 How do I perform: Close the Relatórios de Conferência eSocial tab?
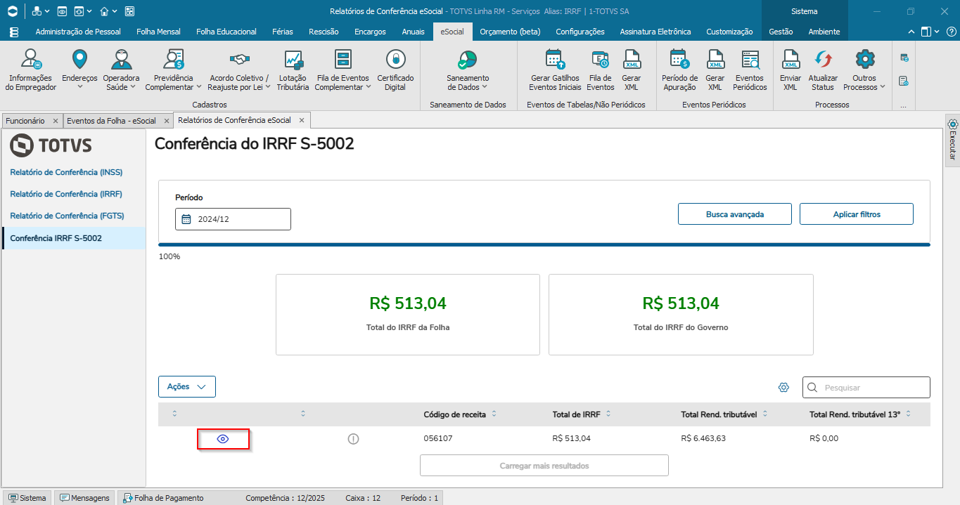pos(301,120)
